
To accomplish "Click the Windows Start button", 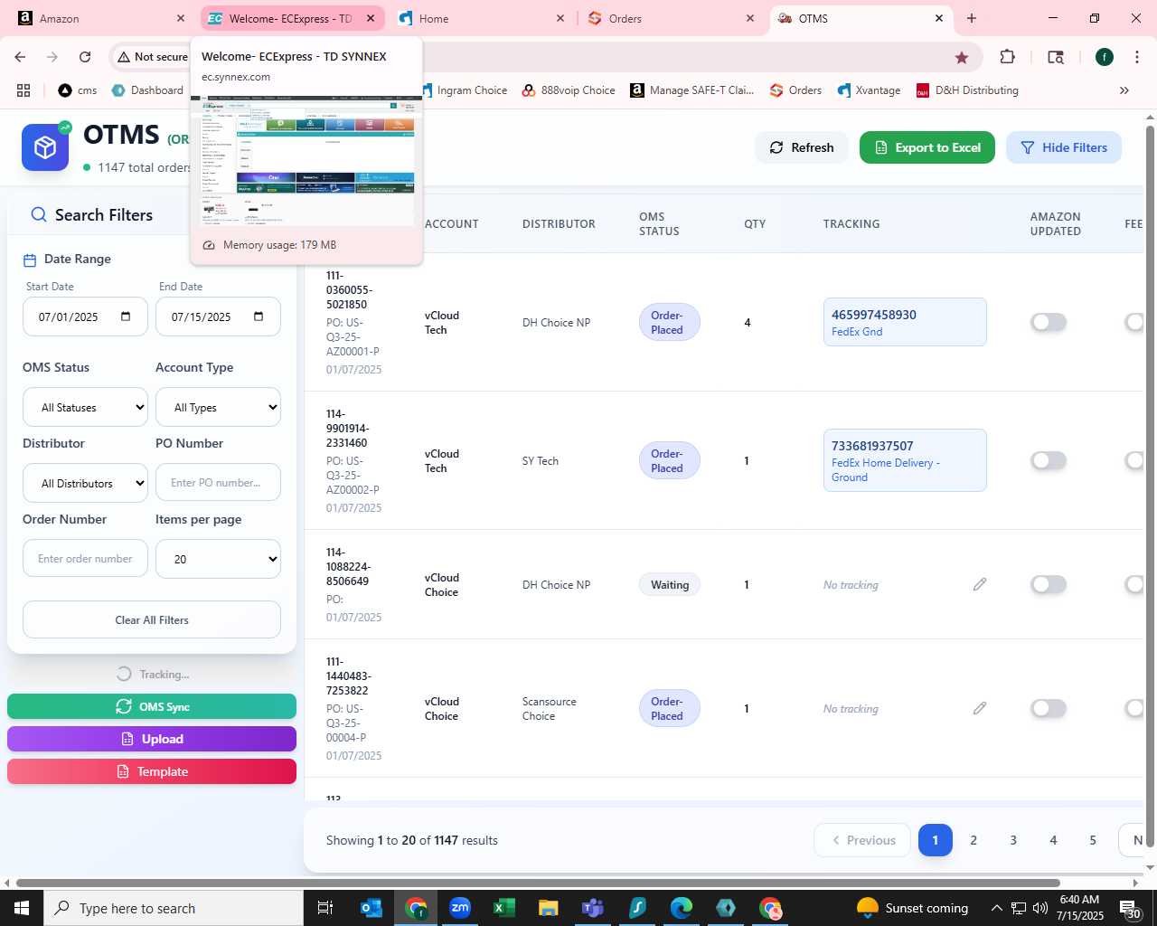I will point(22,908).
